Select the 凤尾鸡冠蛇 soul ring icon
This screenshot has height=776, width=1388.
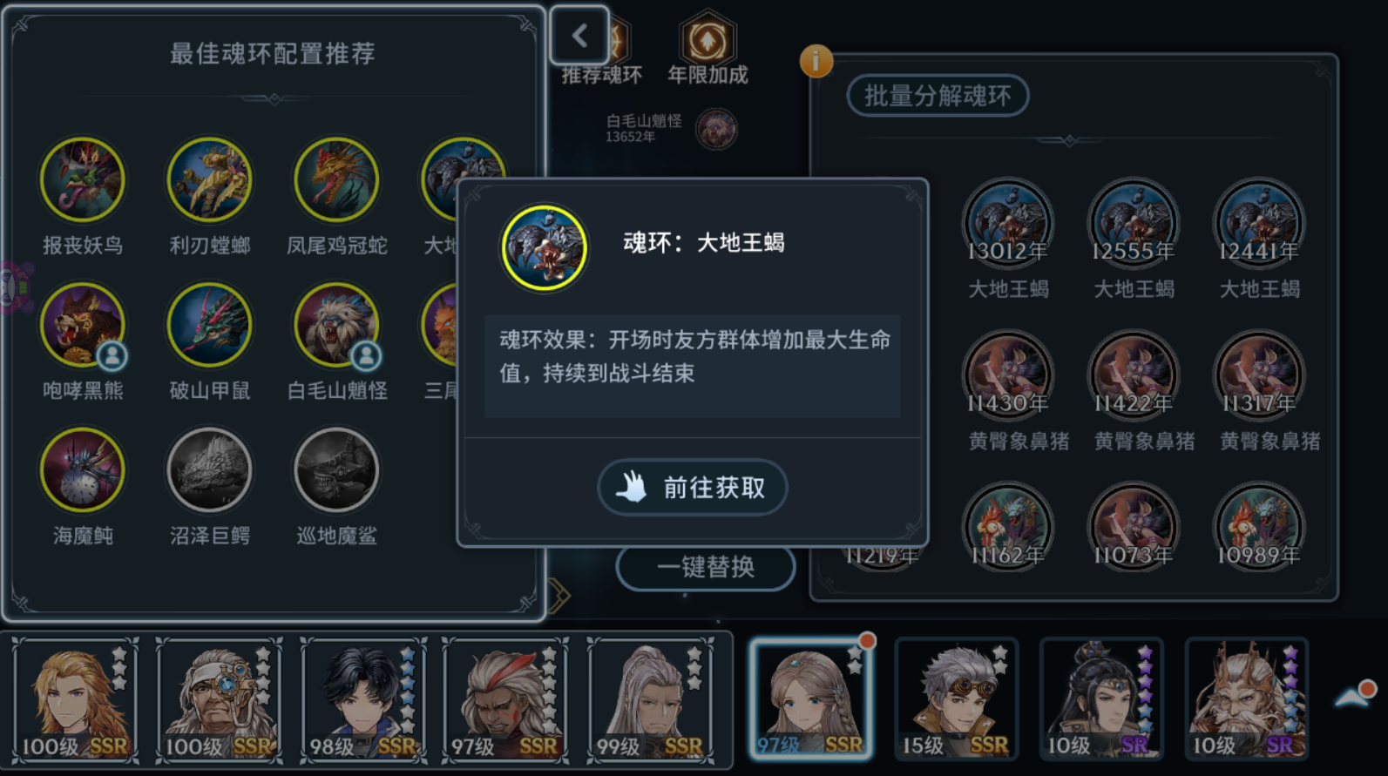[336, 179]
